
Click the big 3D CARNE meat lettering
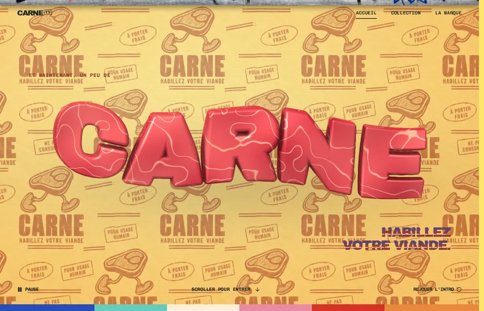tap(240, 149)
